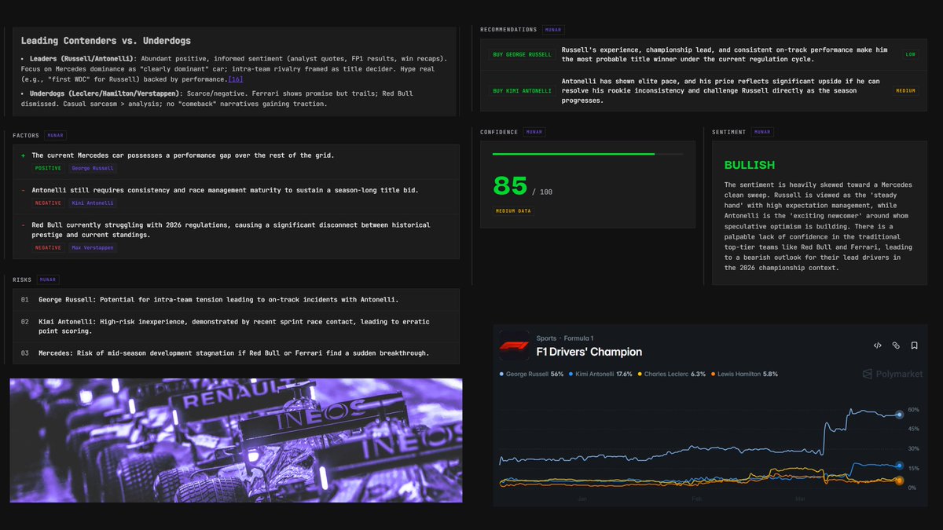
Task: Select the LOW risk badge for Russell
Action: (911, 54)
